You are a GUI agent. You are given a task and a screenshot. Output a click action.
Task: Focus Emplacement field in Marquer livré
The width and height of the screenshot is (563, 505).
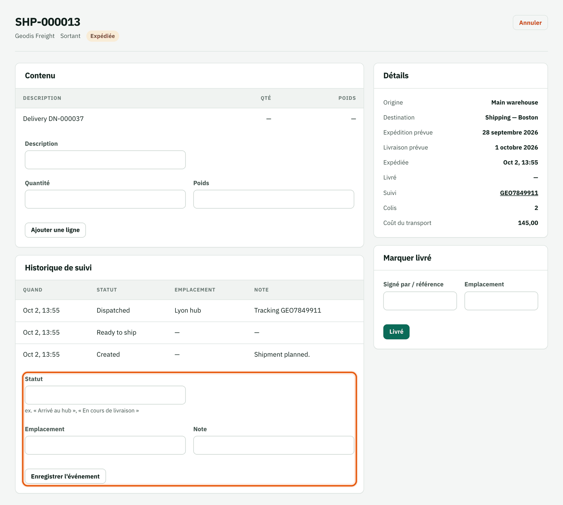pyautogui.click(x=501, y=301)
